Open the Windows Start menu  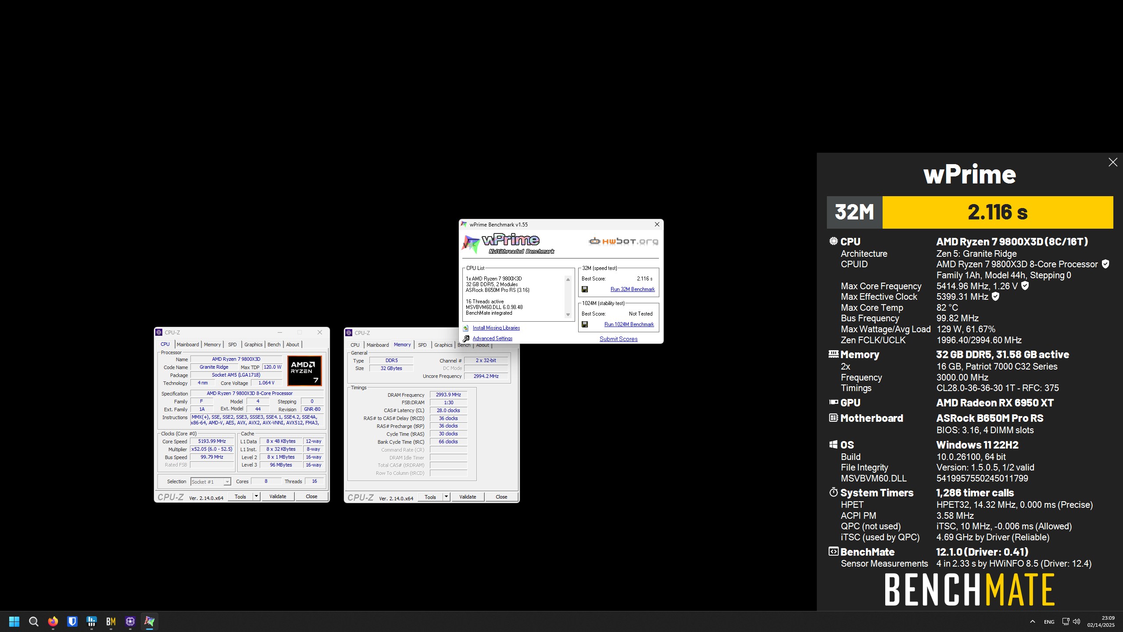14,621
